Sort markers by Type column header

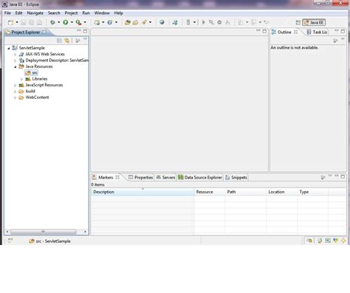[312, 192]
